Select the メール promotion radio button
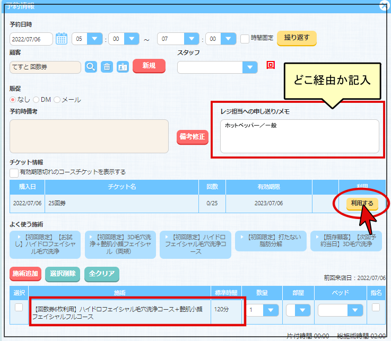This screenshot has height=341, width=391. [x=57, y=100]
